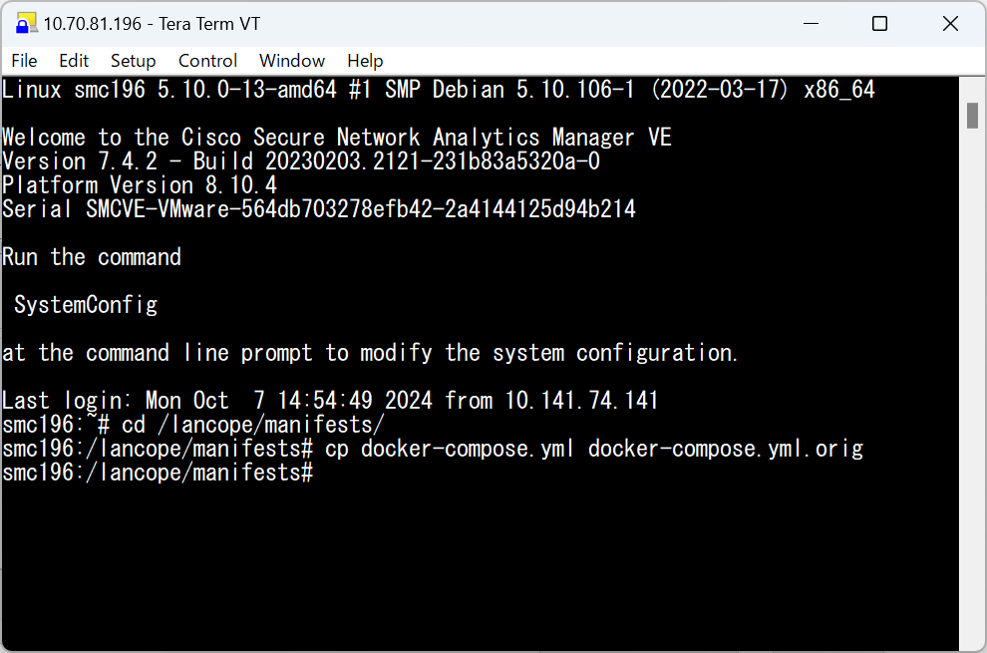Open the Control menu
Image resolution: width=987 pixels, height=653 pixels.
click(x=207, y=61)
